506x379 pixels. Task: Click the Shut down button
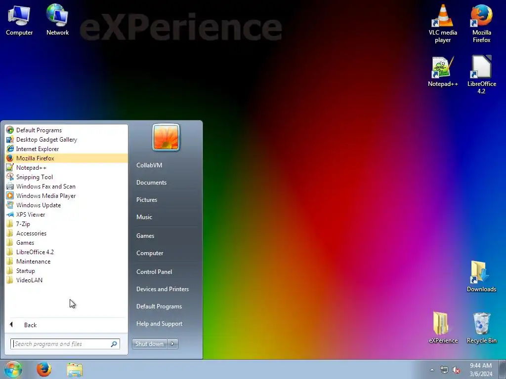click(x=149, y=344)
